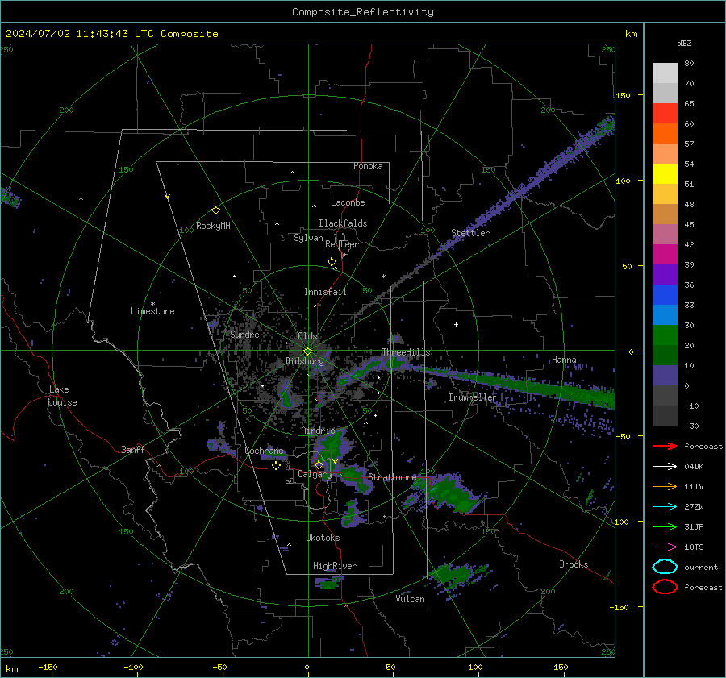The height and width of the screenshot is (678, 726).
Task: Click the yellow diamond marker near RockyMH
Action: pyautogui.click(x=215, y=210)
